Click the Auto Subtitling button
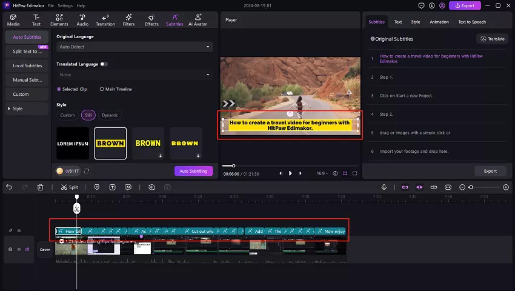 (x=193, y=171)
